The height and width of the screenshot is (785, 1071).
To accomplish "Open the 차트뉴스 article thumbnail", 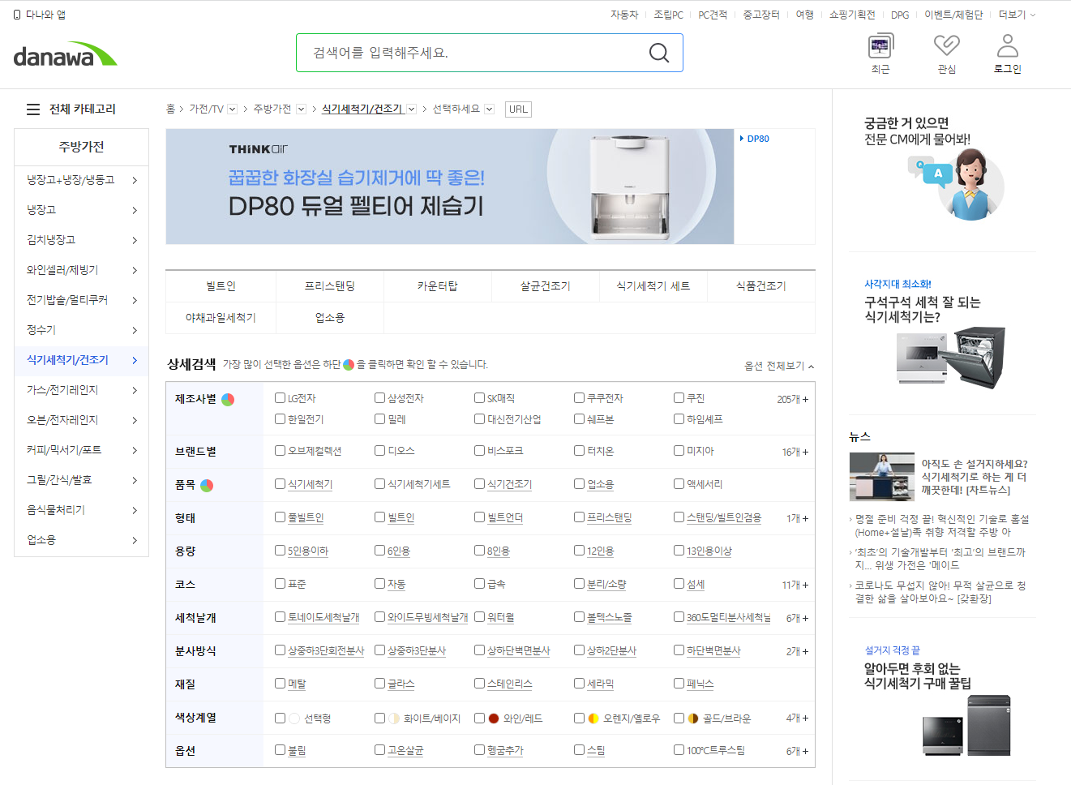I will [x=882, y=477].
